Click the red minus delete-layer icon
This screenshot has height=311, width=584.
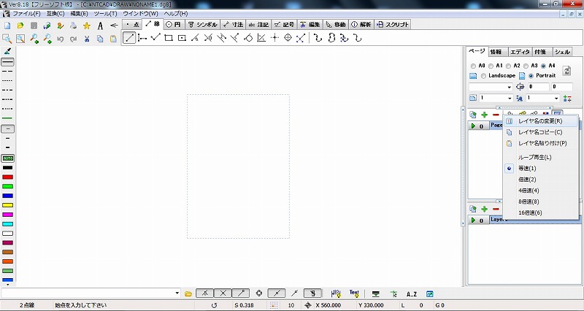click(496, 209)
